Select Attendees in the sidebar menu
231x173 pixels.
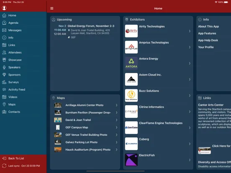tap(23, 52)
